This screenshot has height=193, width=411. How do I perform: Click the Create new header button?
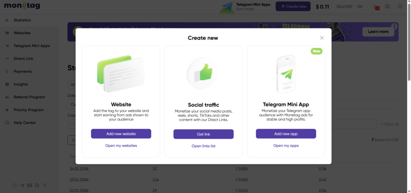[293, 6]
